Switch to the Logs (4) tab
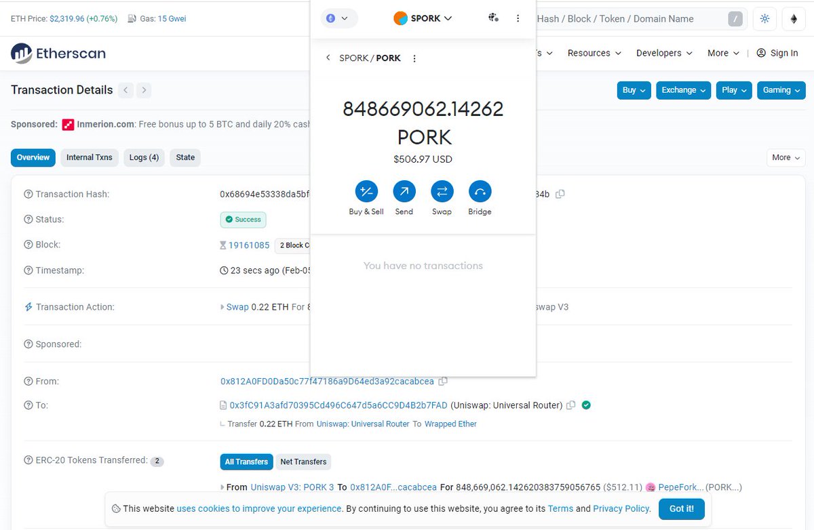814x530 pixels. point(144,157)
